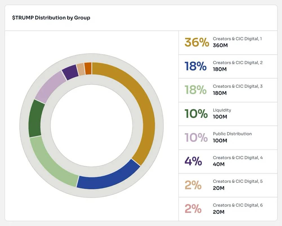Screen dimensions: 282x226
Task: Select the Creators & CIC Digital, 2 label
Action: 238,63
